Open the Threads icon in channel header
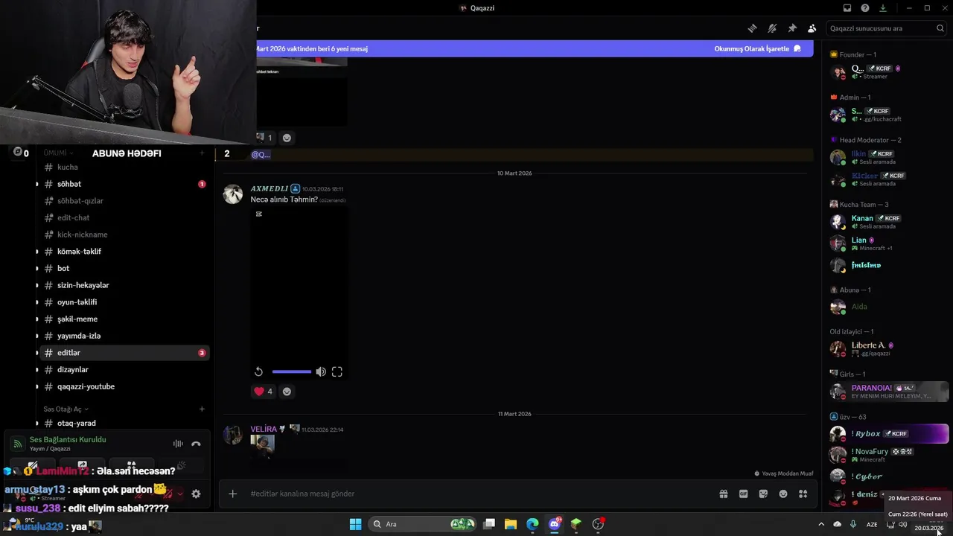Viewport: 953px width, 536px height. pyautogui.click(x=752, y=28)
